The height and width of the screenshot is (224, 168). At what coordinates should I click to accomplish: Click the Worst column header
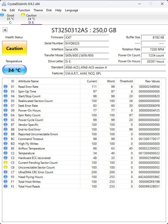pos(107,81)
